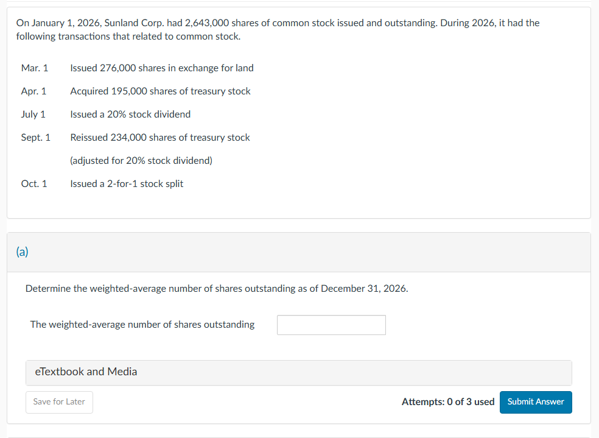Click the Reissued 234,000 treasury shares entry
This screenshot has width=599, height=438.
(160, 138)
